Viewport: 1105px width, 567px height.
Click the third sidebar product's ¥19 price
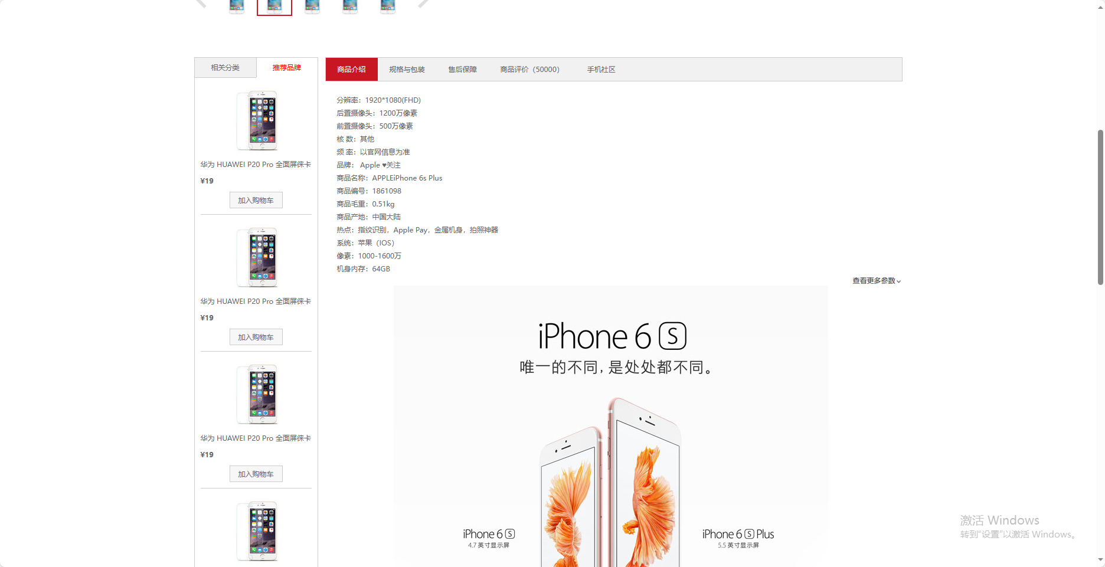coord(207,455)
